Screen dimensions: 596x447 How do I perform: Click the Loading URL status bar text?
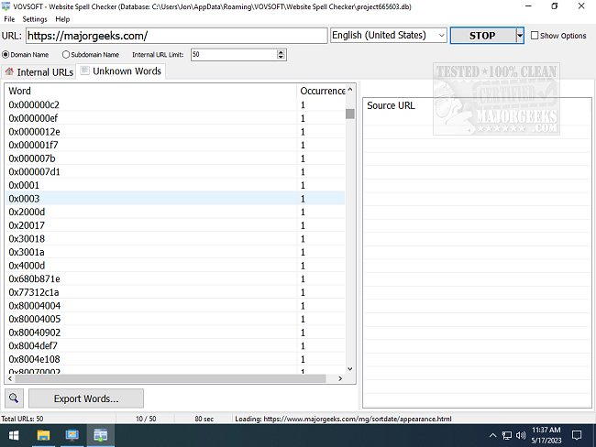point(343,419)
